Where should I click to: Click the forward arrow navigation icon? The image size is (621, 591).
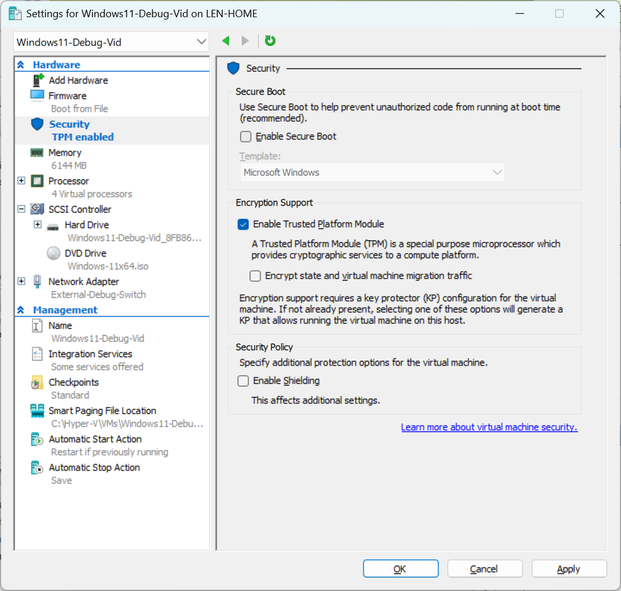tap(245, 40)
